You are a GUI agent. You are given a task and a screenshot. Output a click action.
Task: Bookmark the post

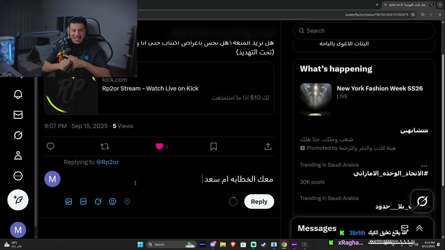[x=213, y=147]
